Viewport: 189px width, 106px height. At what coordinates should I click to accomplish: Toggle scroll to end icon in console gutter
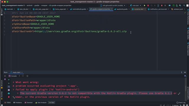pos(9,90)
